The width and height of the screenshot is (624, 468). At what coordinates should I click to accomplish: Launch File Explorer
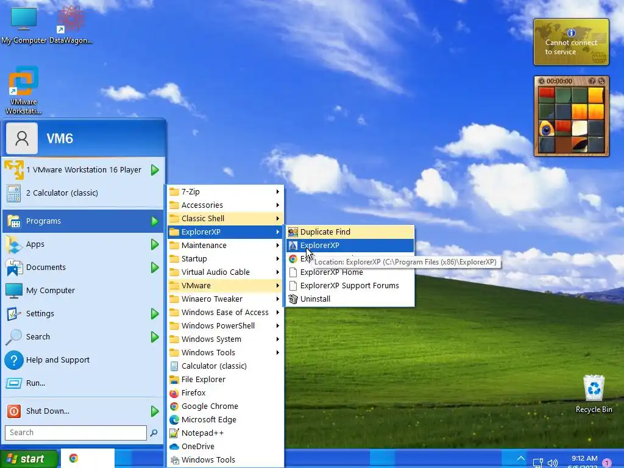click(225, 379)
